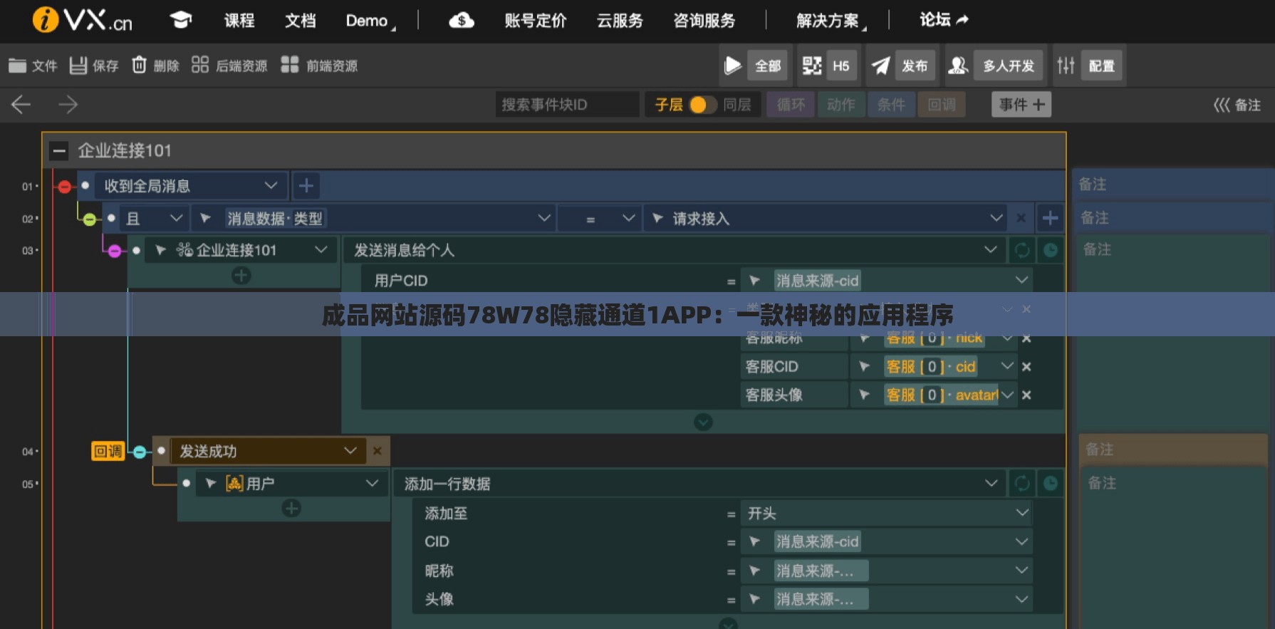This screenshot has width=1275, height=629.
Task: Click 事件 + add event button
Action: coord(1021,105)
